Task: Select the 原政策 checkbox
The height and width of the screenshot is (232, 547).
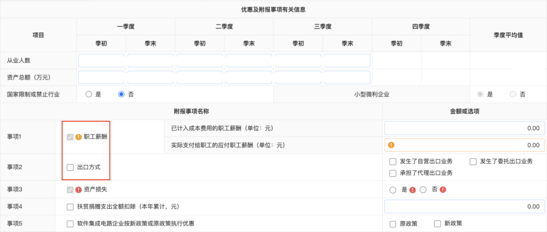Action: coord(393,223)
